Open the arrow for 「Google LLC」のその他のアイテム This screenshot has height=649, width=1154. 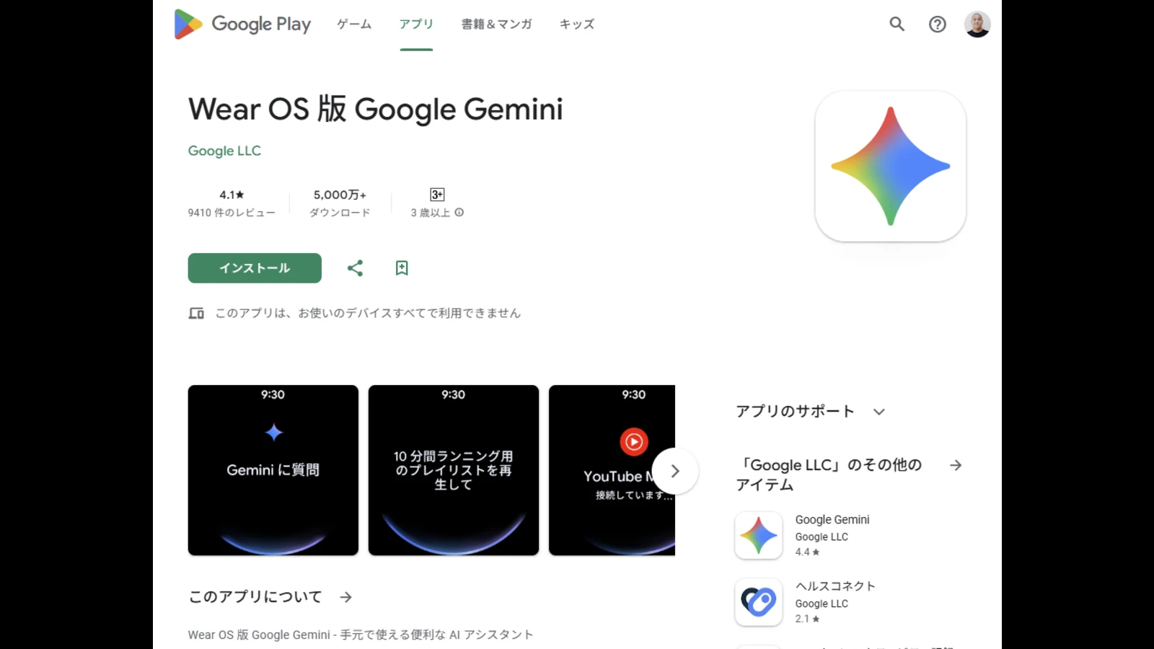(956, 466)
